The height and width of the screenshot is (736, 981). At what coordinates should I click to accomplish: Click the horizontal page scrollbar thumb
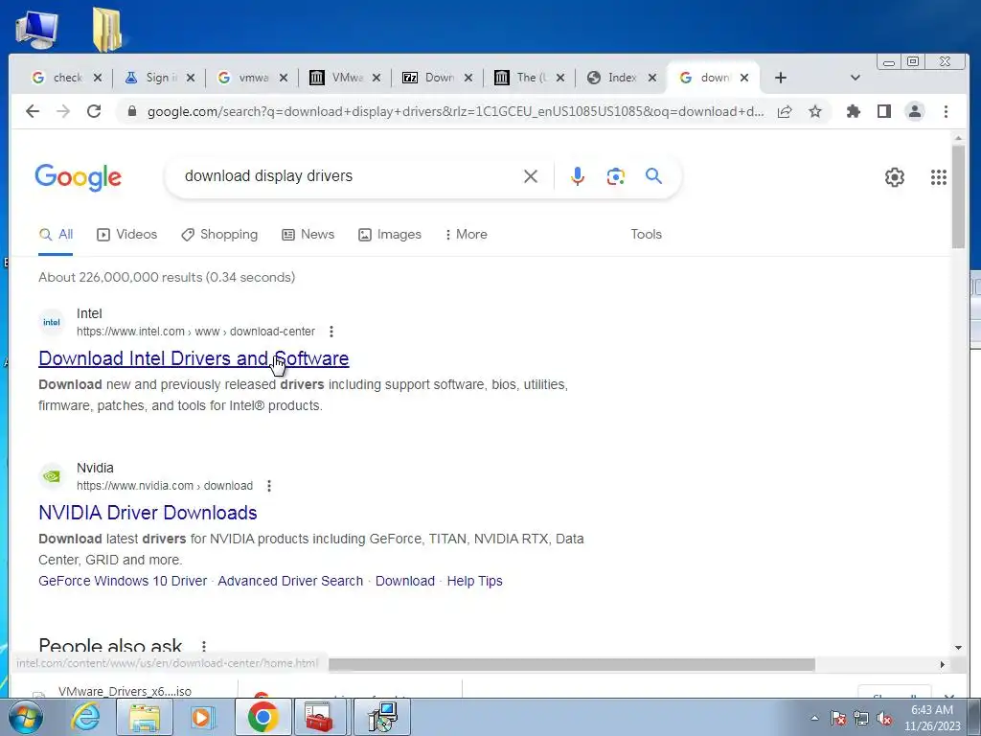(x=571, y=664)
